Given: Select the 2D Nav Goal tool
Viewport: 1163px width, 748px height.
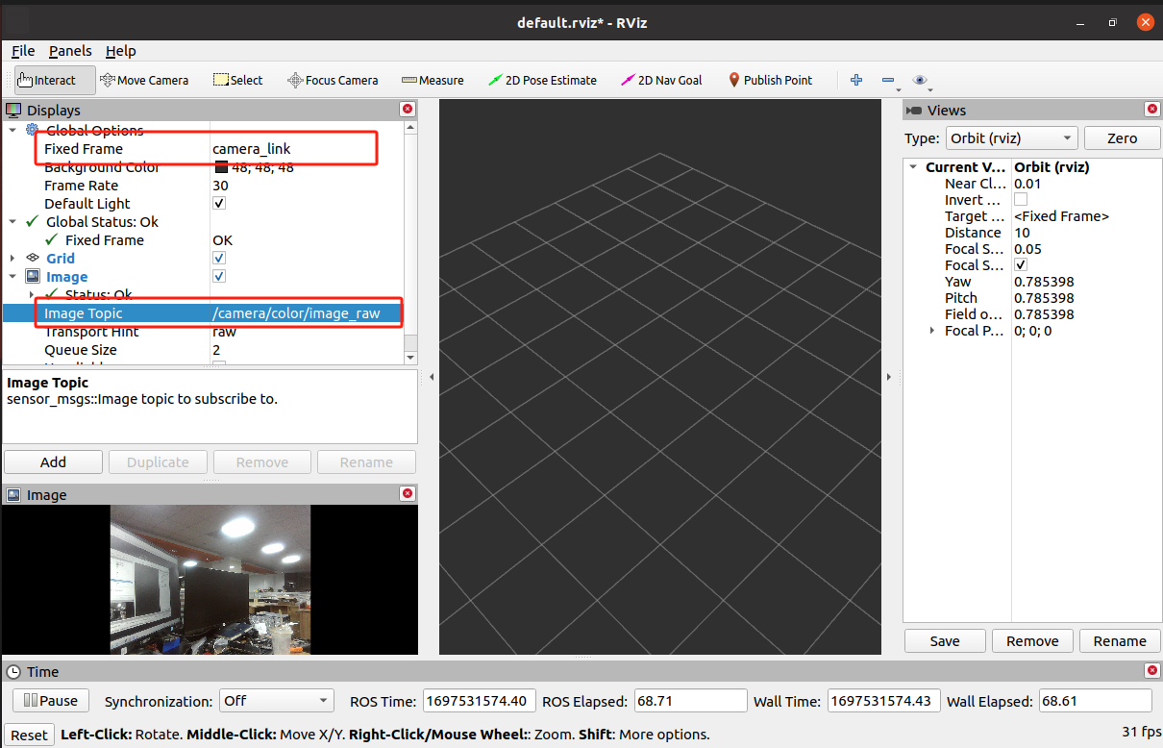Looking at the screenshot, I should [x=661, y=80].
